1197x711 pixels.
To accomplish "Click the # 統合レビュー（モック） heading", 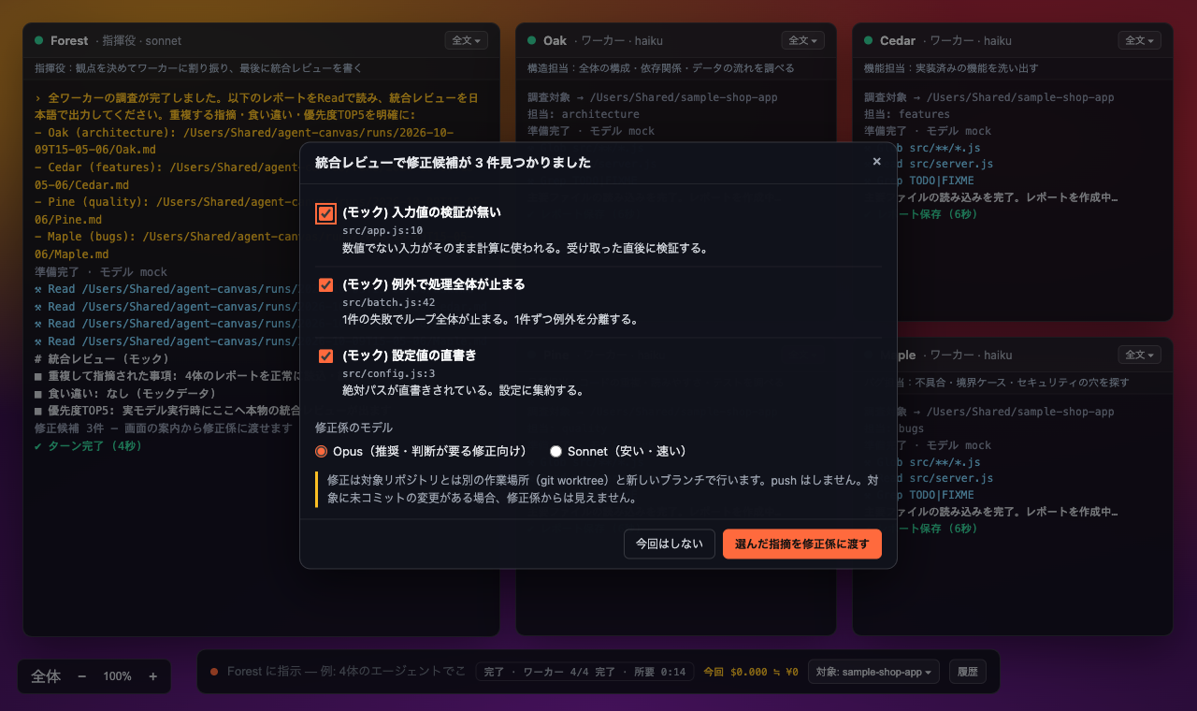I will click(x=101, y=359).
